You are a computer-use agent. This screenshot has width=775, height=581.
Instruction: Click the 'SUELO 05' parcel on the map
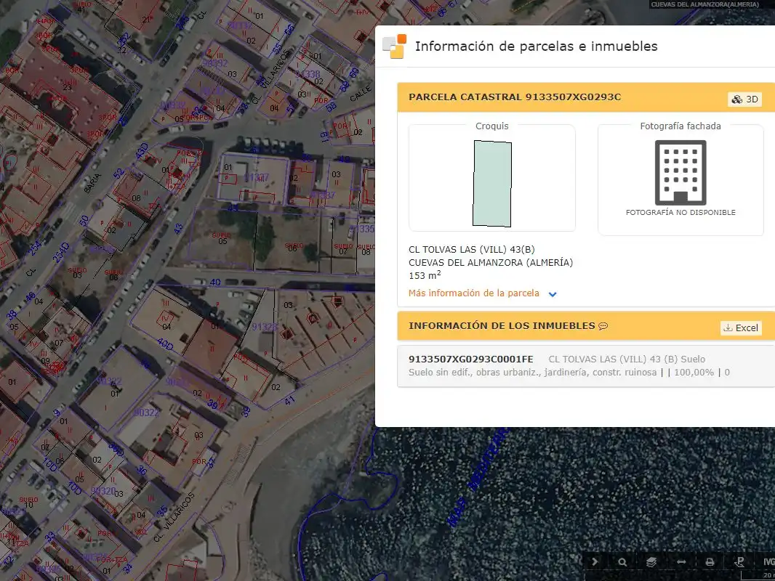pyautogui.click(x=222, y=238)
